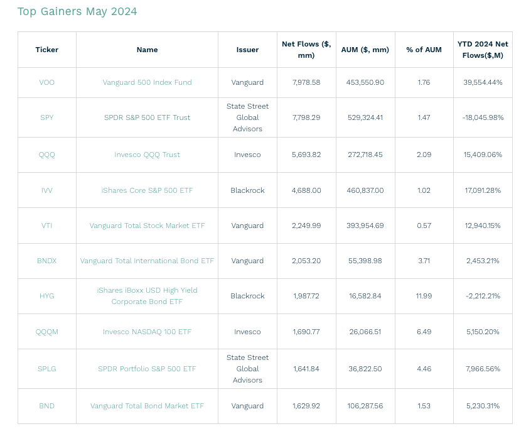Open the SPLG ticker link
Screen dimensions: 531x441
coord(46,369)
